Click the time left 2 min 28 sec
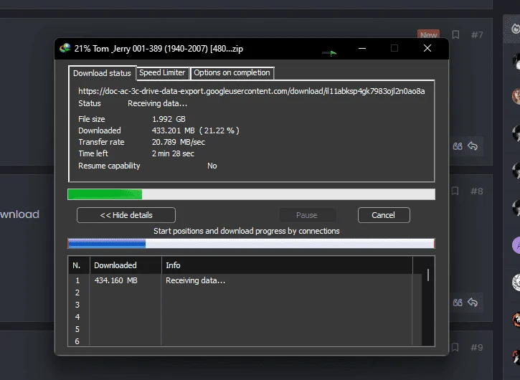 (173, 153)
